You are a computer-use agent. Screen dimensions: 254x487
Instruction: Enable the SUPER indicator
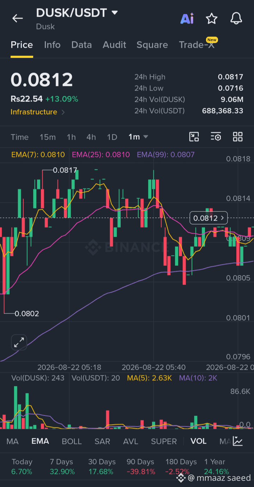pos(164,441)
